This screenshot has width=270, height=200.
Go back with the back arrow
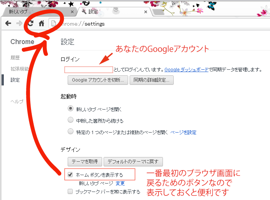pyautogui.click(x=8, y=23)
